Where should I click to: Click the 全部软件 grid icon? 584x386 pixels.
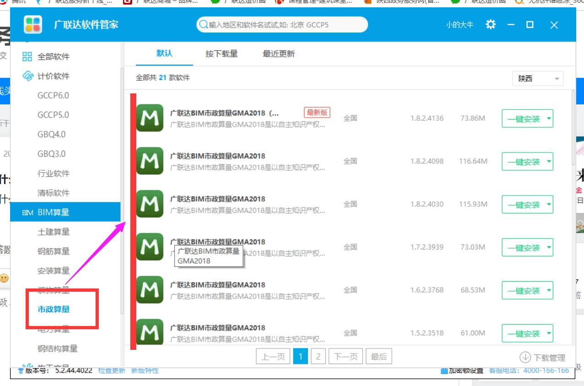27,57
